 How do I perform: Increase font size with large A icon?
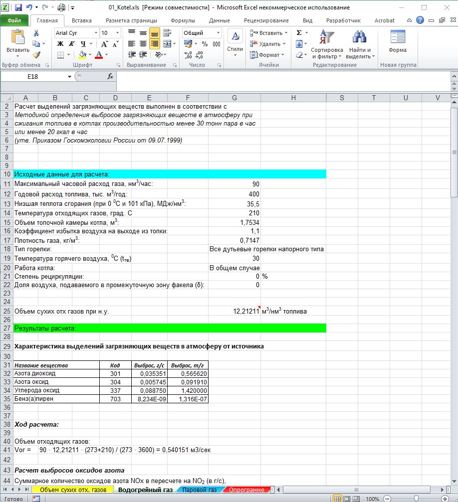(x=104, y=44)
